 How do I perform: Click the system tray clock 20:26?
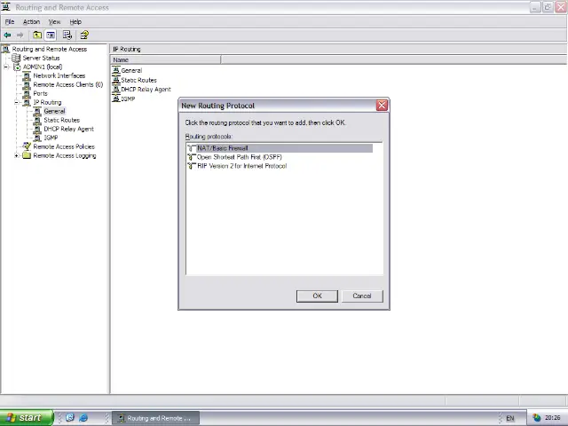[552, 418]
